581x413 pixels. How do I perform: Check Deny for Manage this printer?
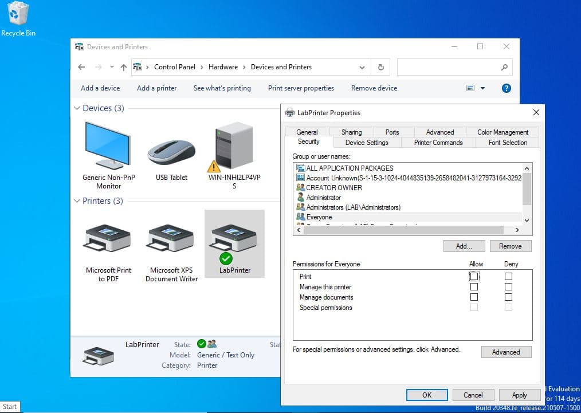(508, 287)
